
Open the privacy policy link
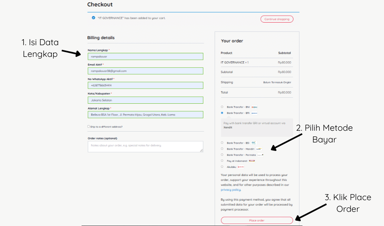click(231, 190)
